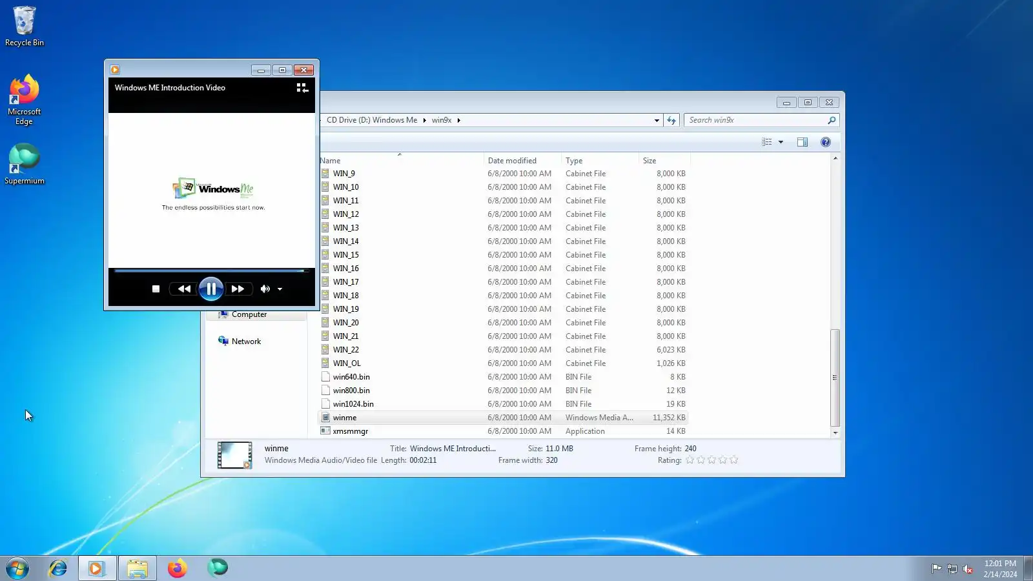Sort files by Type column
1033x581 pixels.
tap(600, 160)
